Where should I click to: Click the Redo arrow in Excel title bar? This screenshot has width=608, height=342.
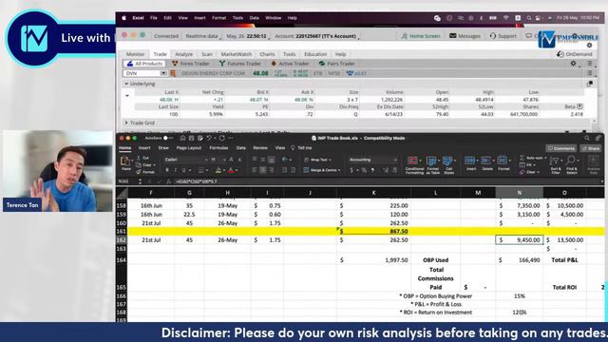[221, 138]
